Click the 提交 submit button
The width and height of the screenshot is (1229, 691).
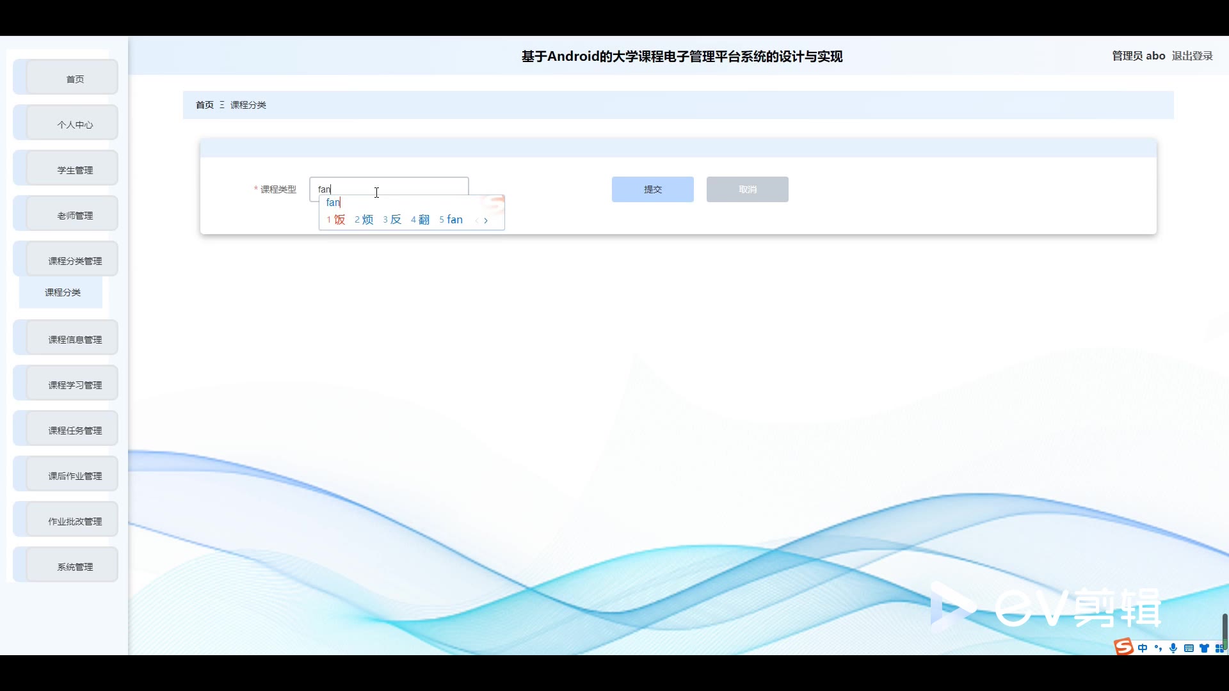[652, 189]
